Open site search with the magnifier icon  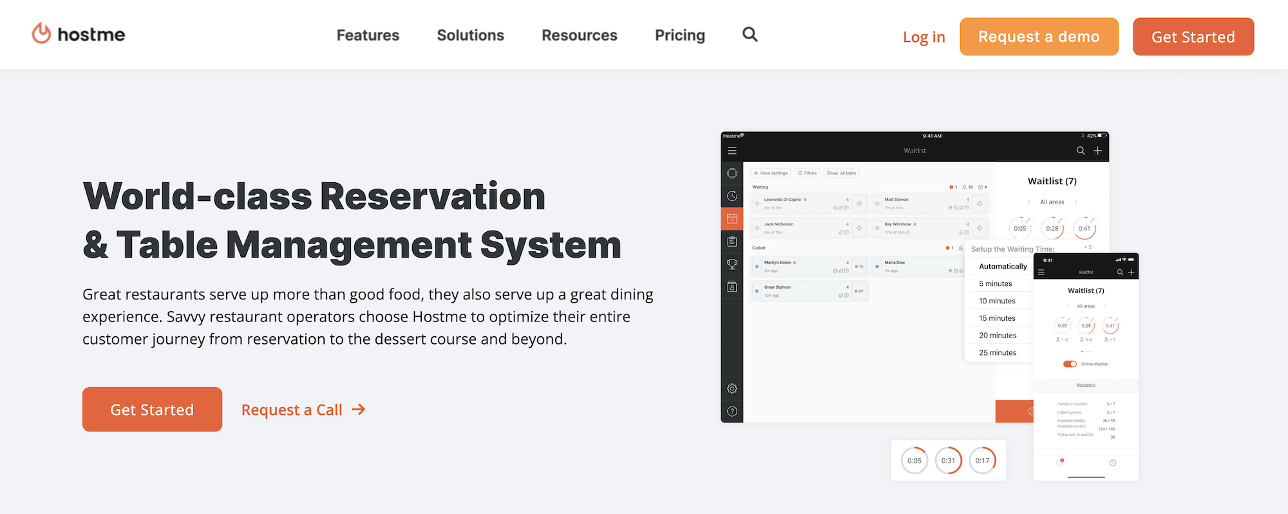pos(750,34)
